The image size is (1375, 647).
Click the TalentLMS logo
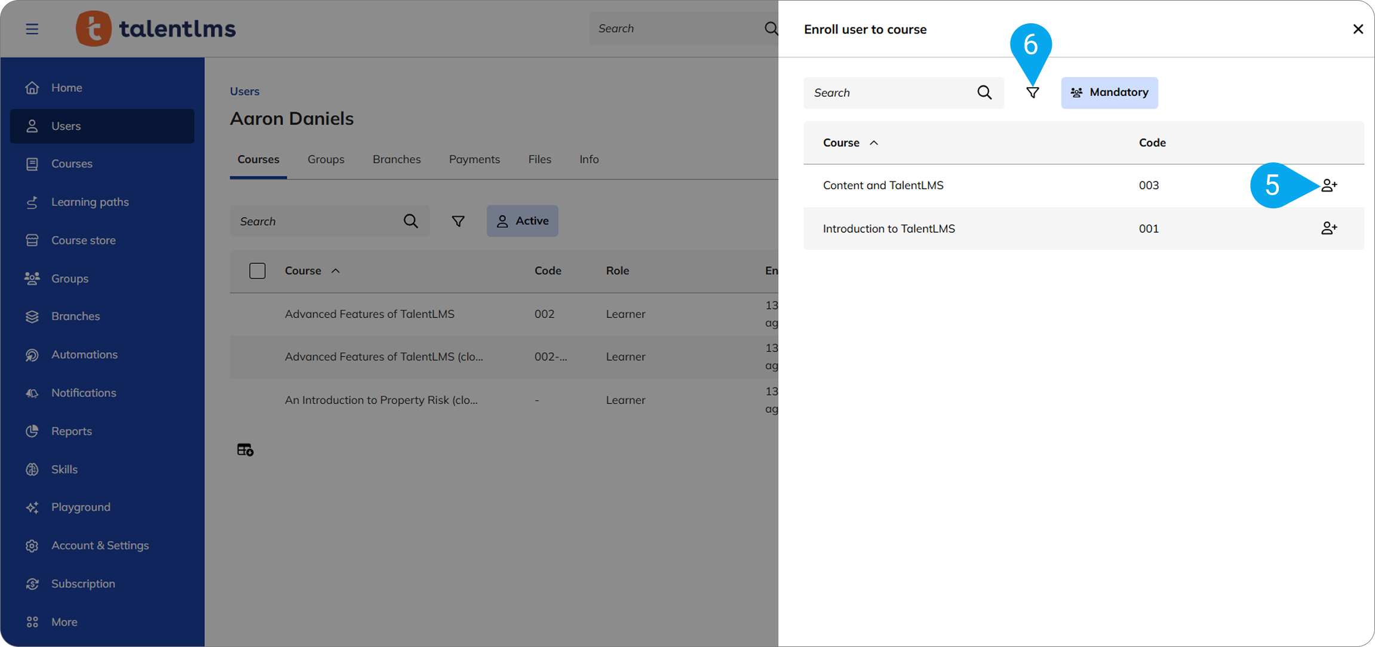[x=156, y=29]
